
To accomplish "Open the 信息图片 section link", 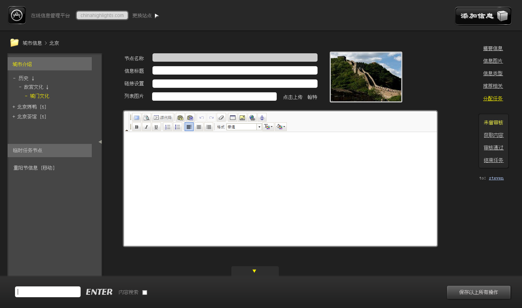I will point(493,61).
